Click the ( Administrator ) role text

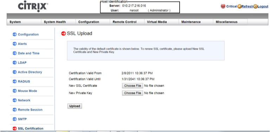[159, 11]
